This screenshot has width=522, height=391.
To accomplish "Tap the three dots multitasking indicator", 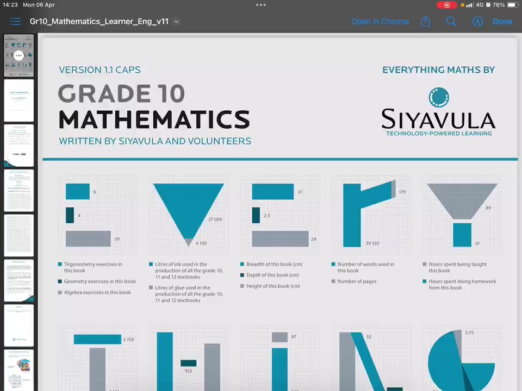I will coord(260,5).
